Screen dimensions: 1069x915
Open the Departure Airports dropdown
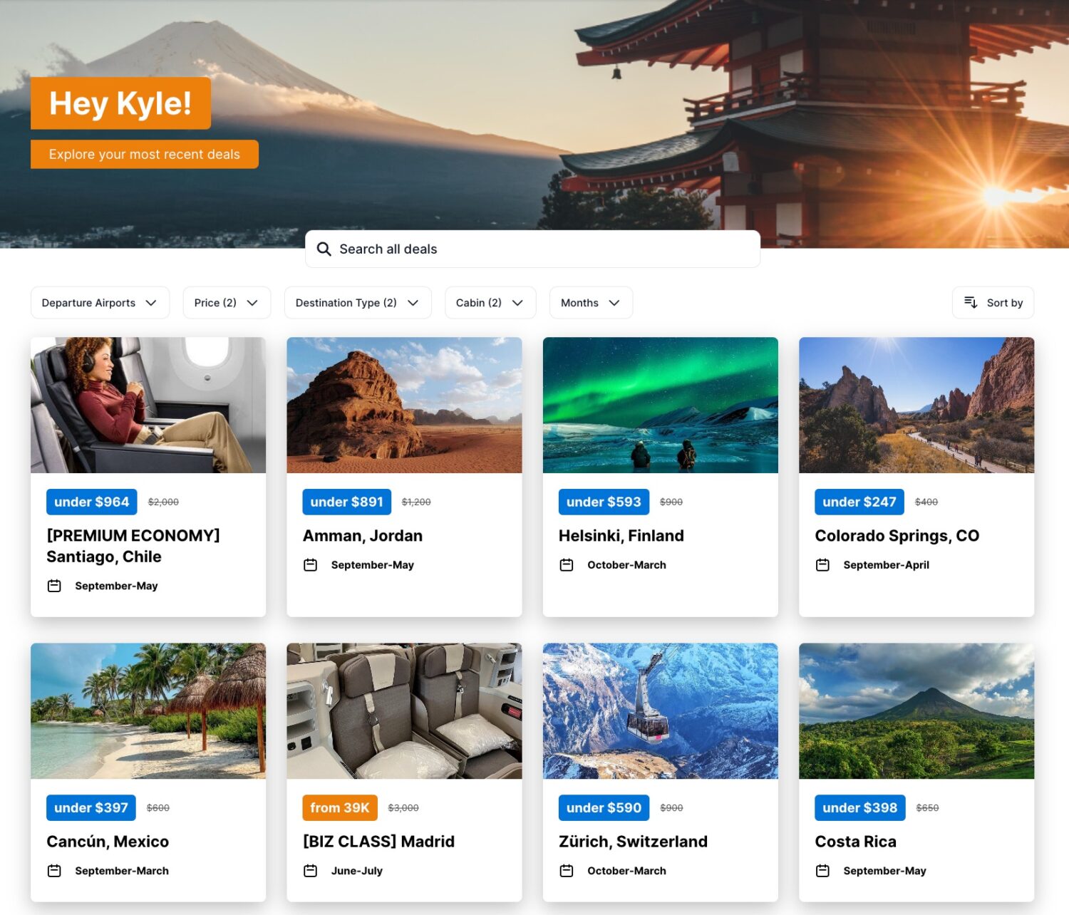coord(100,302)
